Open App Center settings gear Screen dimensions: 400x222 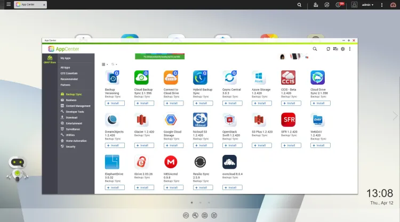343,48
